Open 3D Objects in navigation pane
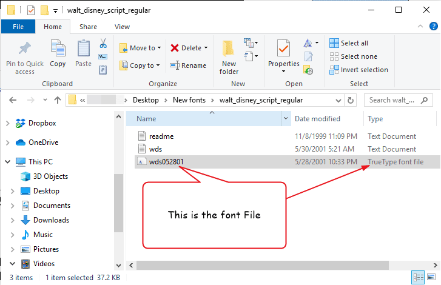The height and width of the screenshot is (285, 441). [44, 176]
